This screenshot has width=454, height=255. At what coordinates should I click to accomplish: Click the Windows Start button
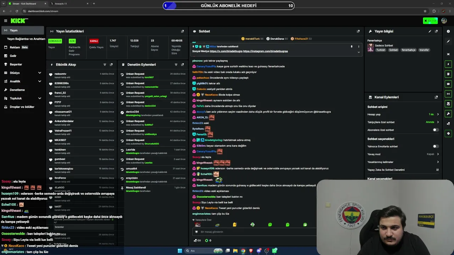click(x=180, y=251)
